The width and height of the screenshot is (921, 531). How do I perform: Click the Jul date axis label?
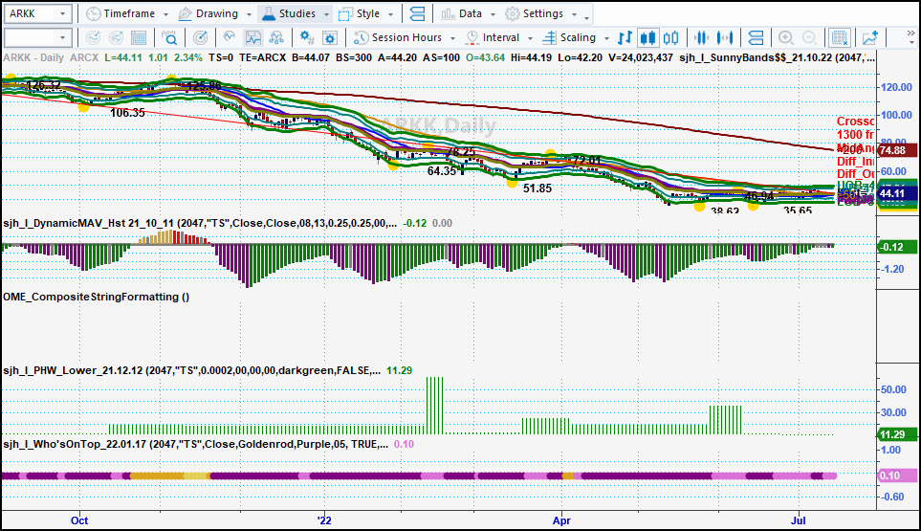[x=799, y=520]
